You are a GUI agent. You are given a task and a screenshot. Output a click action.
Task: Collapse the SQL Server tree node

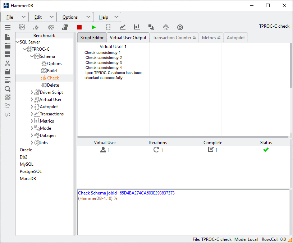coord(18,42)
